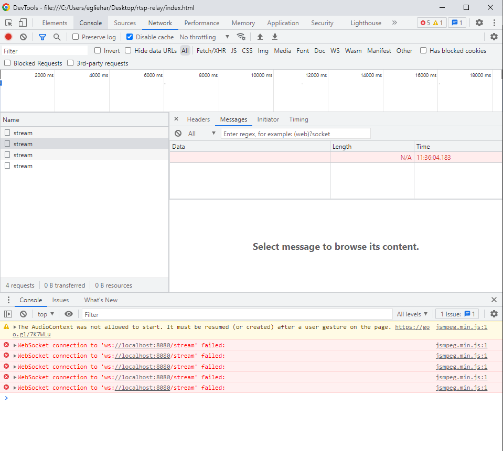Open the Lighthouse panel

coord(366,23)
